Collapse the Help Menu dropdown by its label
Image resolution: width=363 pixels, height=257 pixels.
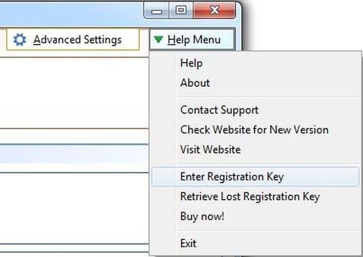(x=194, y=40)
